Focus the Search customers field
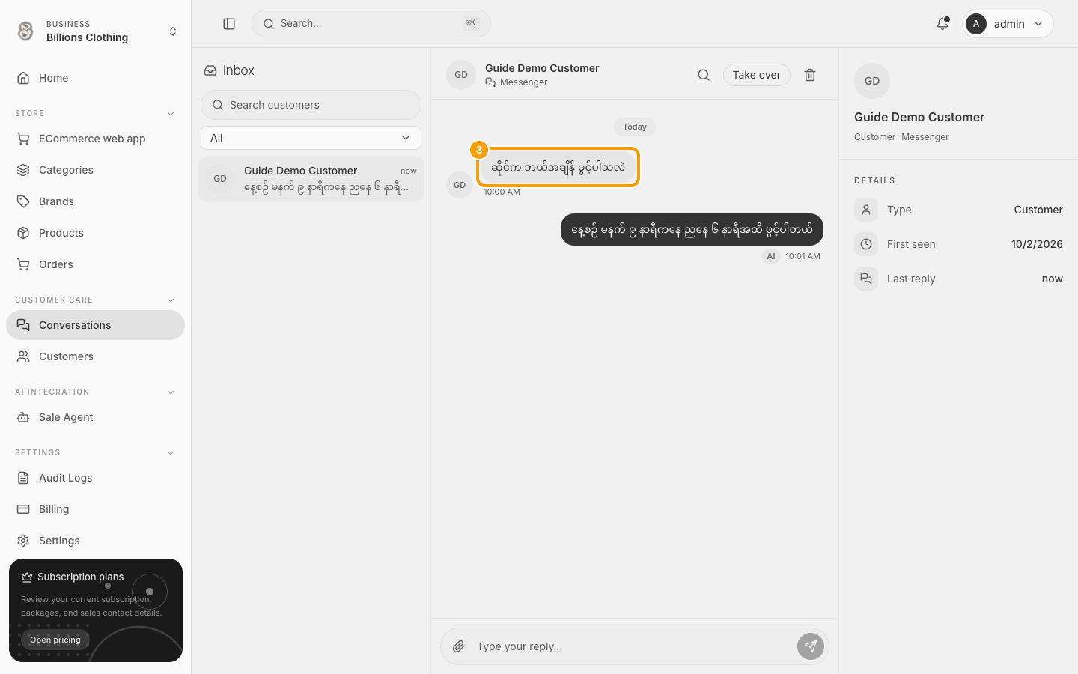Viewport: 1078px width, 674px height. click(x=311, y=105)
